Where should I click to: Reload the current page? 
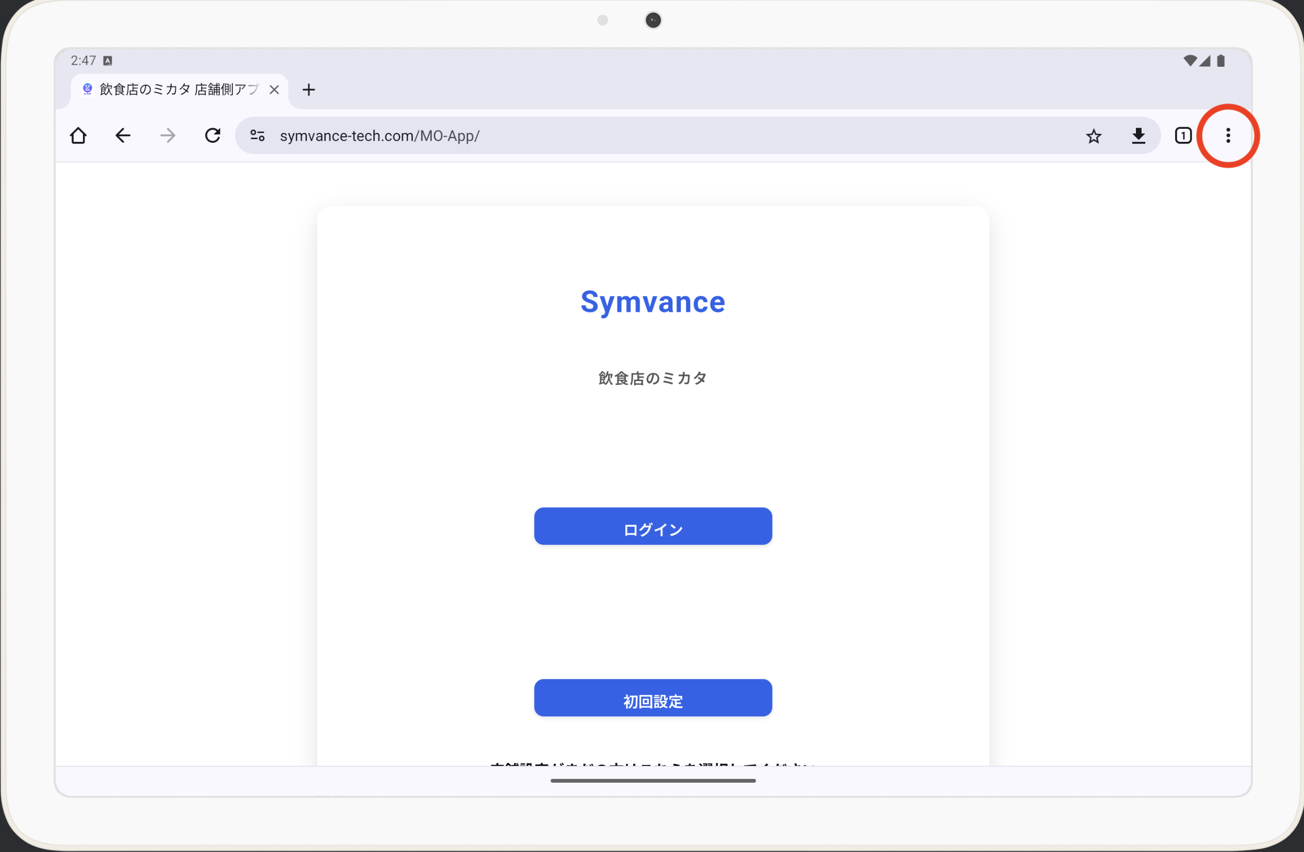click(212, 135)
